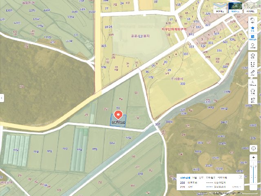The image size is (261, 196).
Task: Click the '주거용지' zone label
Action: coord(177,79)
